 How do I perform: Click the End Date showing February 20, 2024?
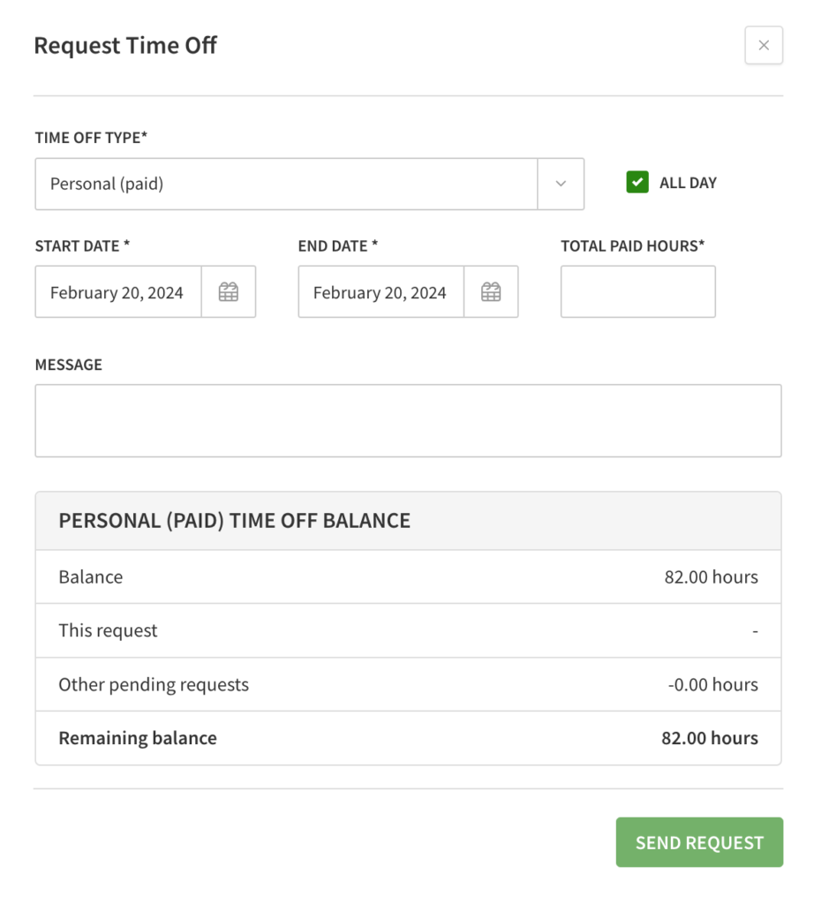[380, 291]
